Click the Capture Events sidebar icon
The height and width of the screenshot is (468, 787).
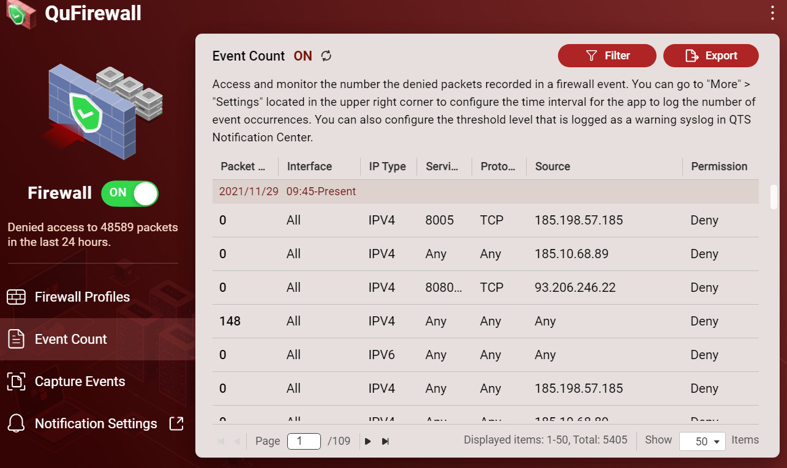(16, 382)
